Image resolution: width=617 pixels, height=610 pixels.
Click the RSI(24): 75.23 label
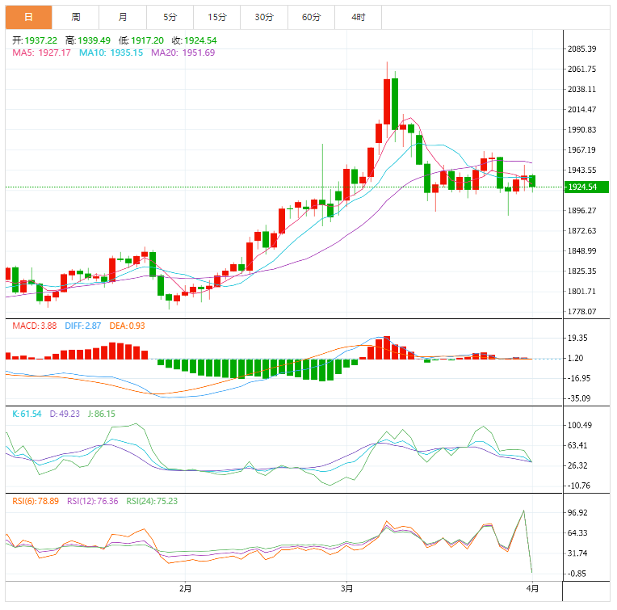(x=152, y=502)
